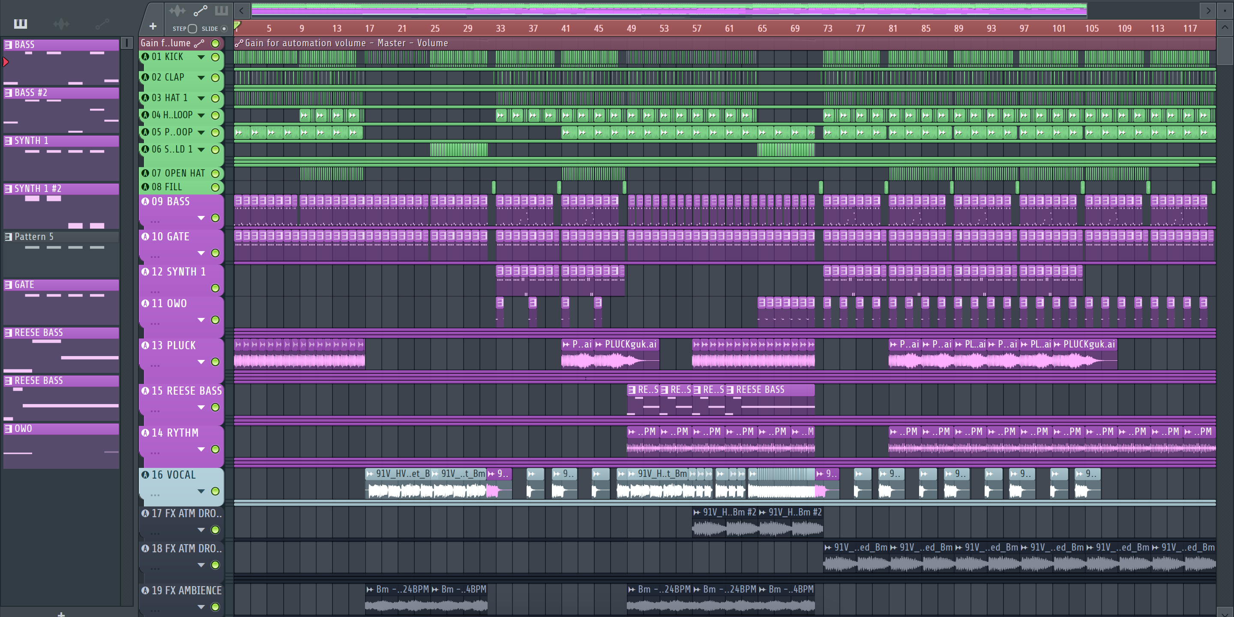The height and width of the screenshot is (617, 1234).
Task: Mute the Gain for volume automation track
Action: point(216,44)
